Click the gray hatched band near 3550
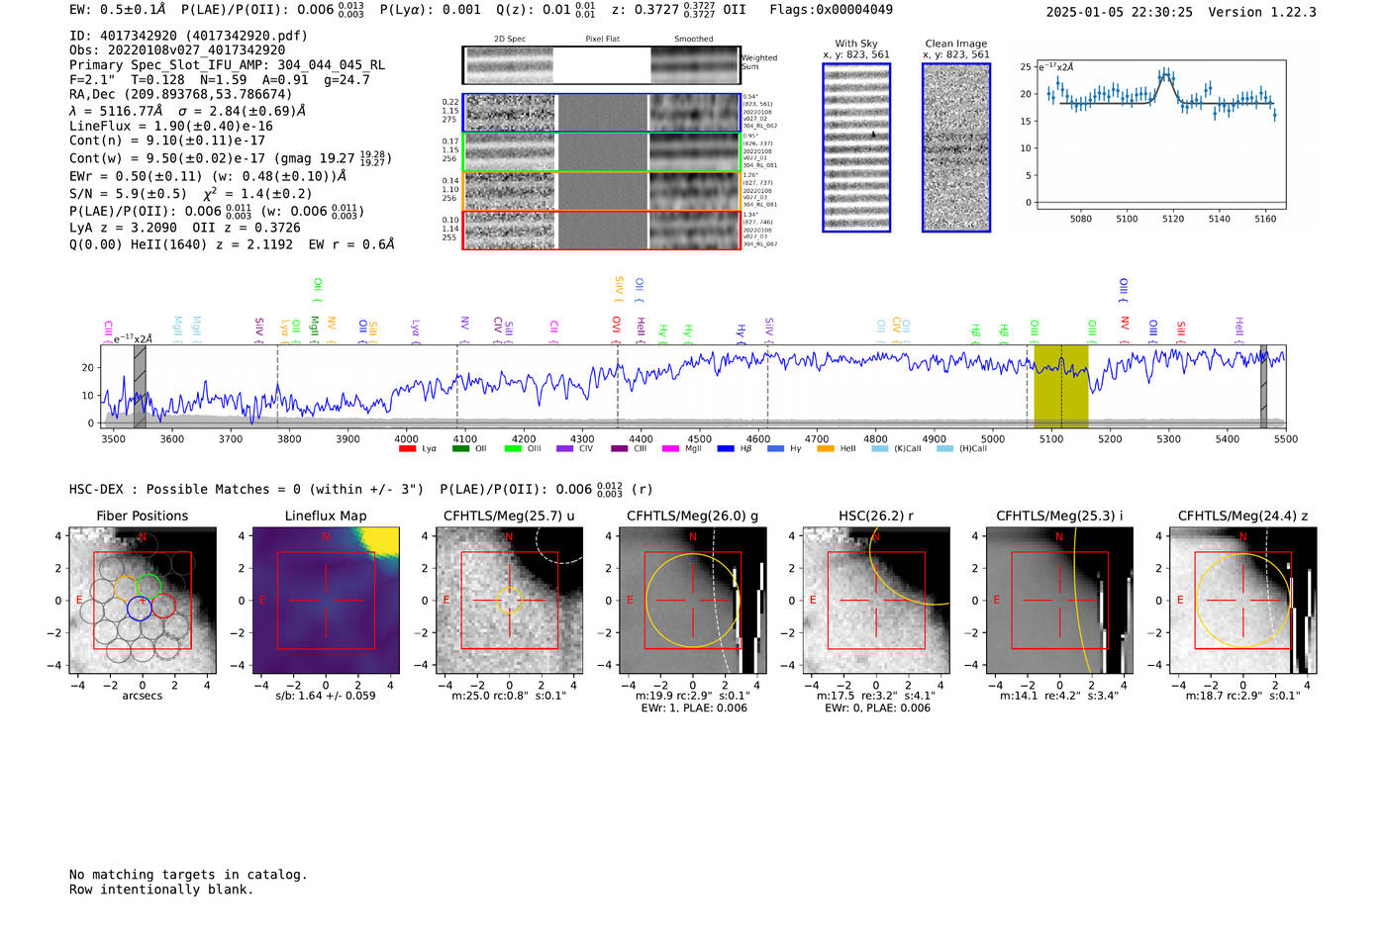1386x943 pixels. (x=140, y=386)
